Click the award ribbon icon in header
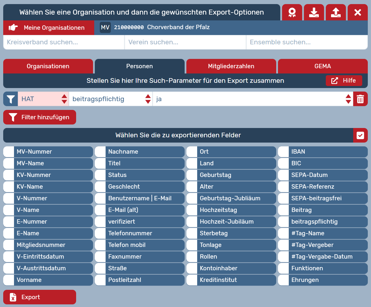Viewport: 371px width, 307px height. pos(292,12)
